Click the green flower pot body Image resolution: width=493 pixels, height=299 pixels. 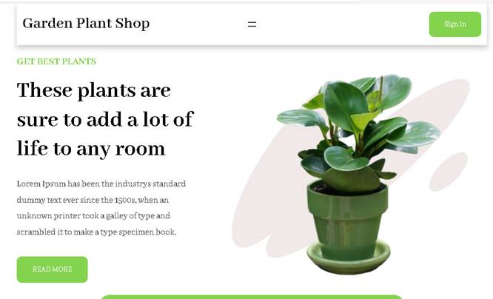coord(347,220)
